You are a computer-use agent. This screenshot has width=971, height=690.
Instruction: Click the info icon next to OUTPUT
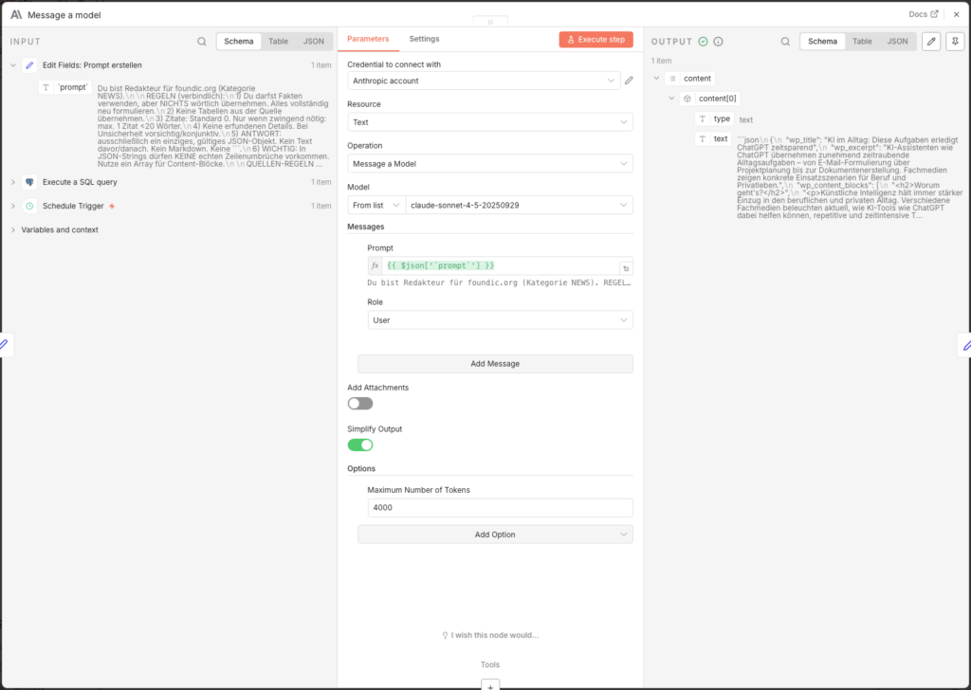pyautogui.click(x=718, y=42)
